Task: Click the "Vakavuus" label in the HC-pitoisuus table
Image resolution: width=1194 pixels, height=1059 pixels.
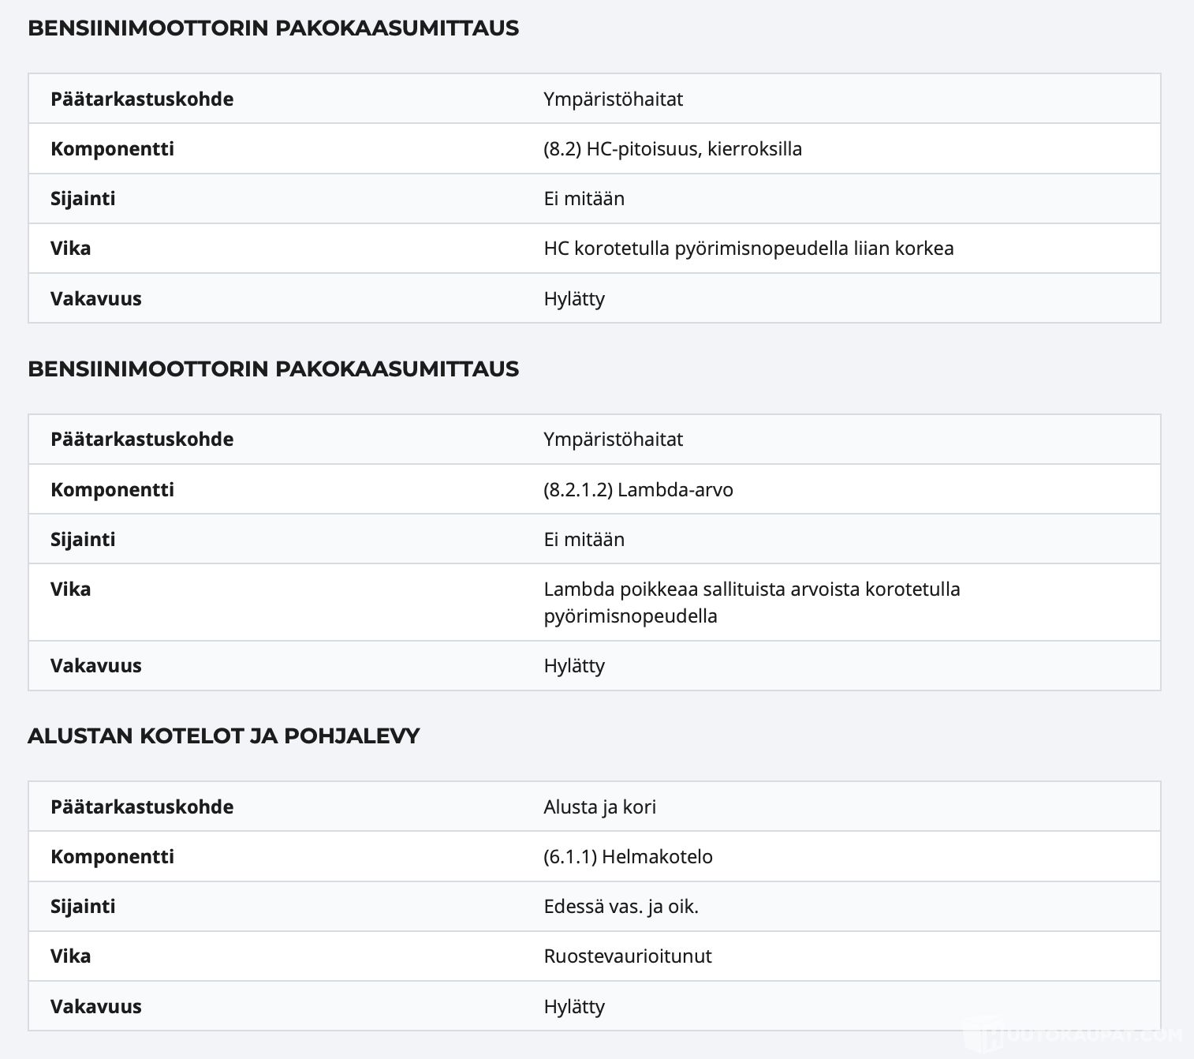Action: point(95,298)
